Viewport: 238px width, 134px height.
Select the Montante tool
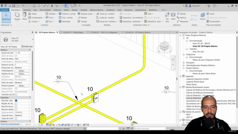click(64, 22)
